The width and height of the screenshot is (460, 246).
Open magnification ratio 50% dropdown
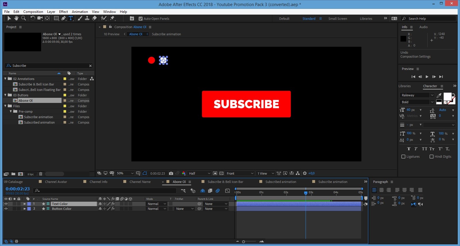click(125, 173)
